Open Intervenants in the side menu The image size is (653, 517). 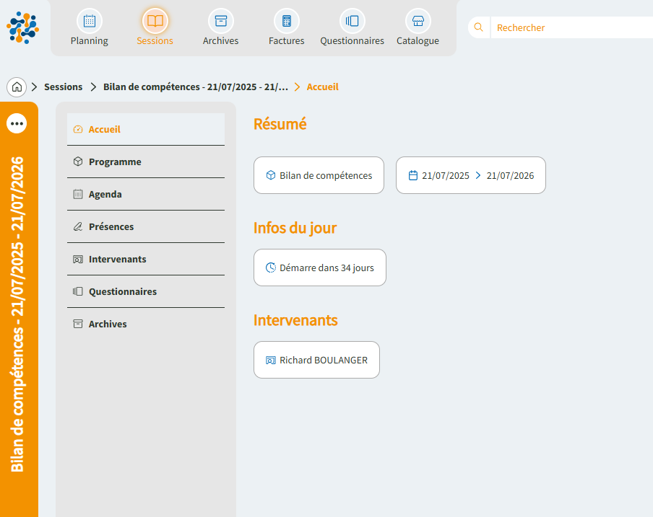[x=117, y=259]
